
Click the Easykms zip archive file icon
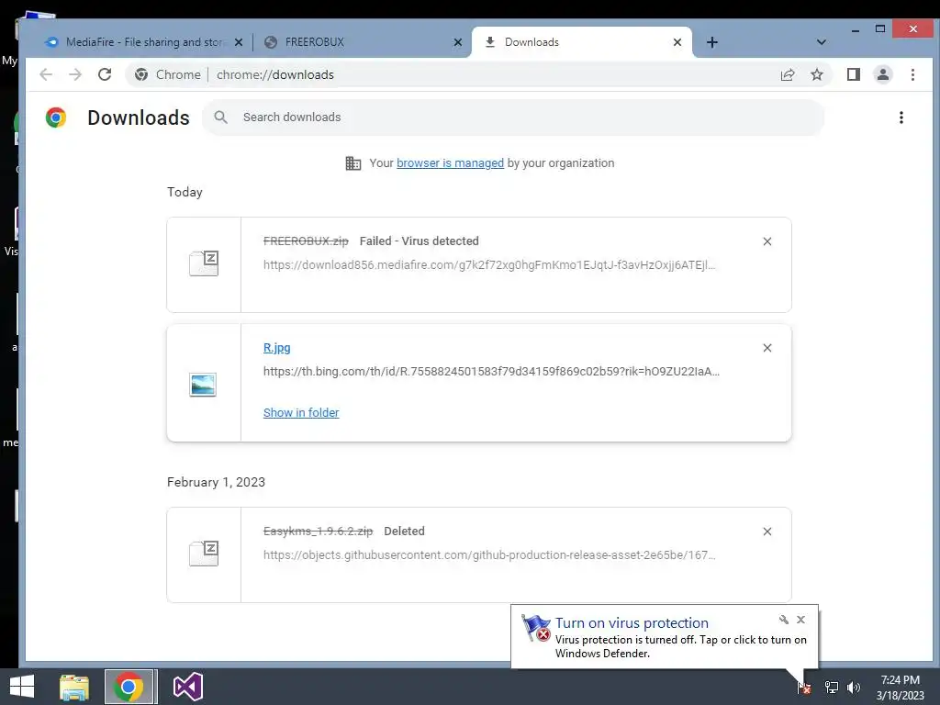coord(204,554)
